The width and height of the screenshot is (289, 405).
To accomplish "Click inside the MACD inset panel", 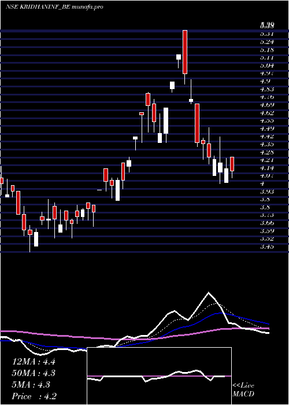I will click(x=159, y=376).
